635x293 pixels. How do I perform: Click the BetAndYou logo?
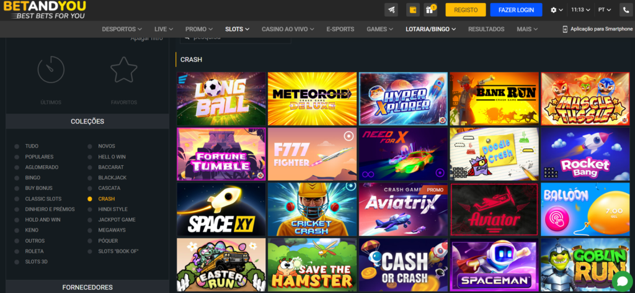point(45,10)
